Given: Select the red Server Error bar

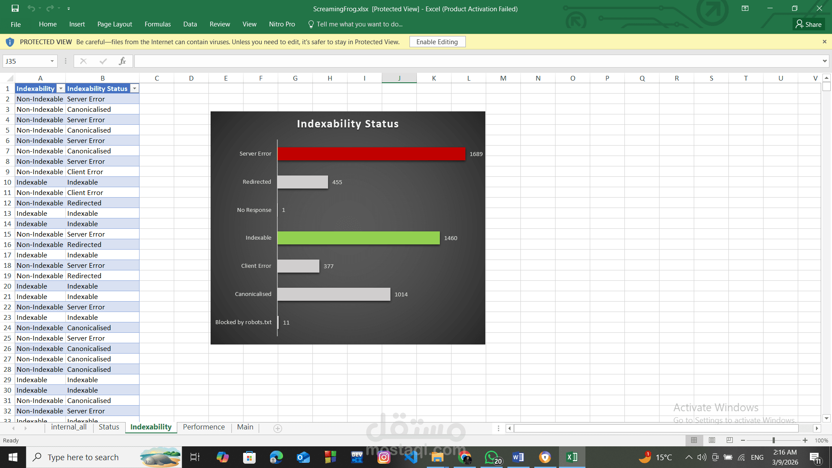Looking at the screenshot, I should [x=371, y=154].
